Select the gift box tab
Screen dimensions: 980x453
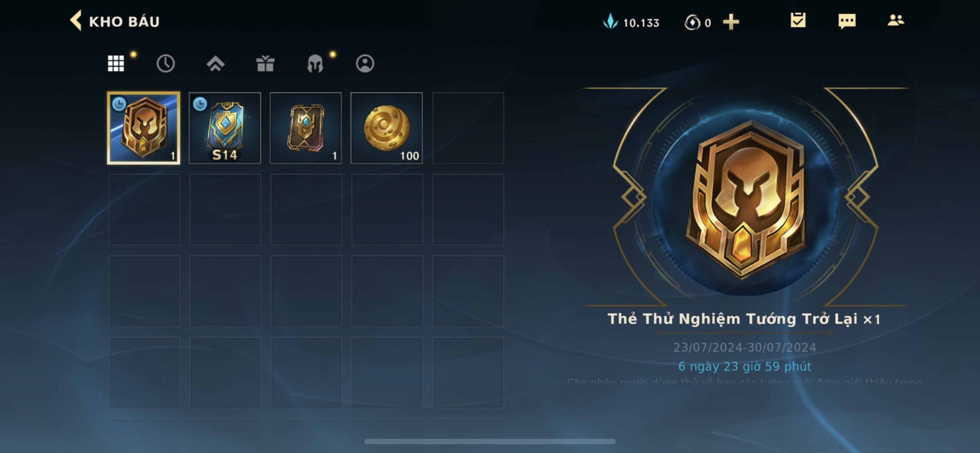[x=265, y=63]
